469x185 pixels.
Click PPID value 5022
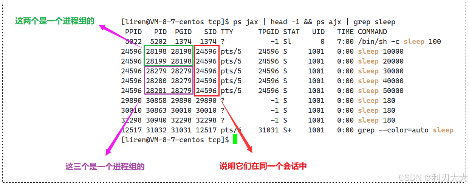click(133, 42)
